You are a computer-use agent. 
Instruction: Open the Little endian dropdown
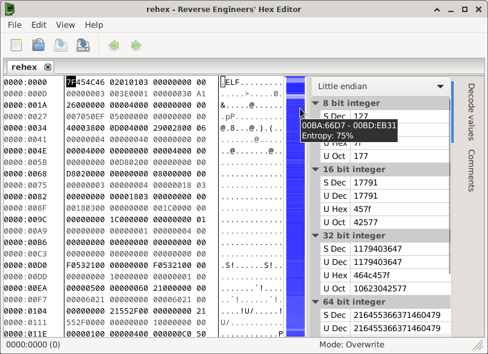pos(381,86)
